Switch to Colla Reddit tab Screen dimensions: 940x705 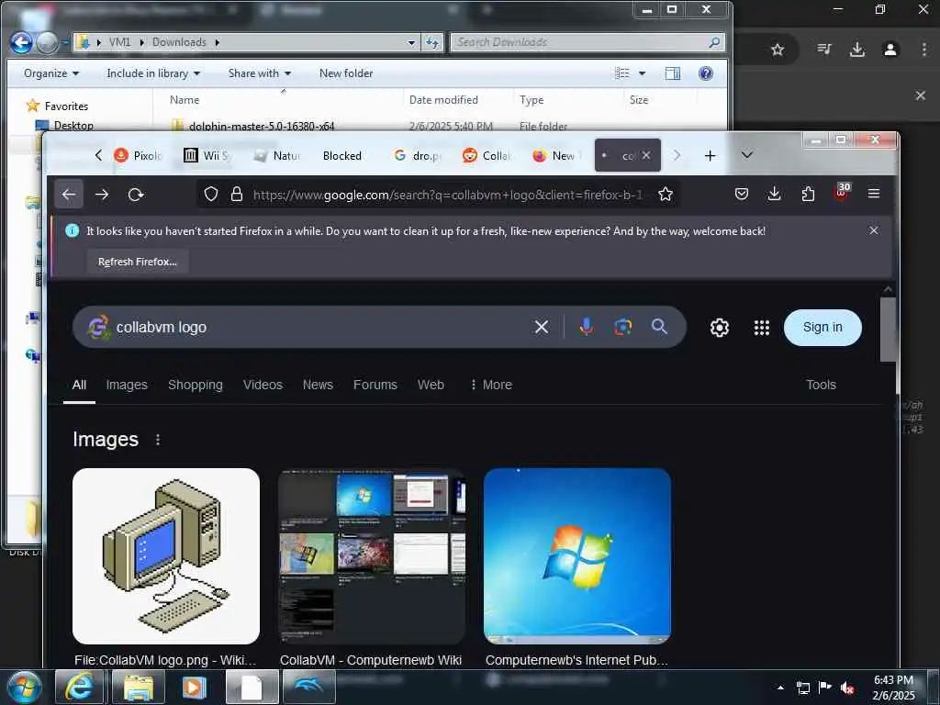pos(487,156)
